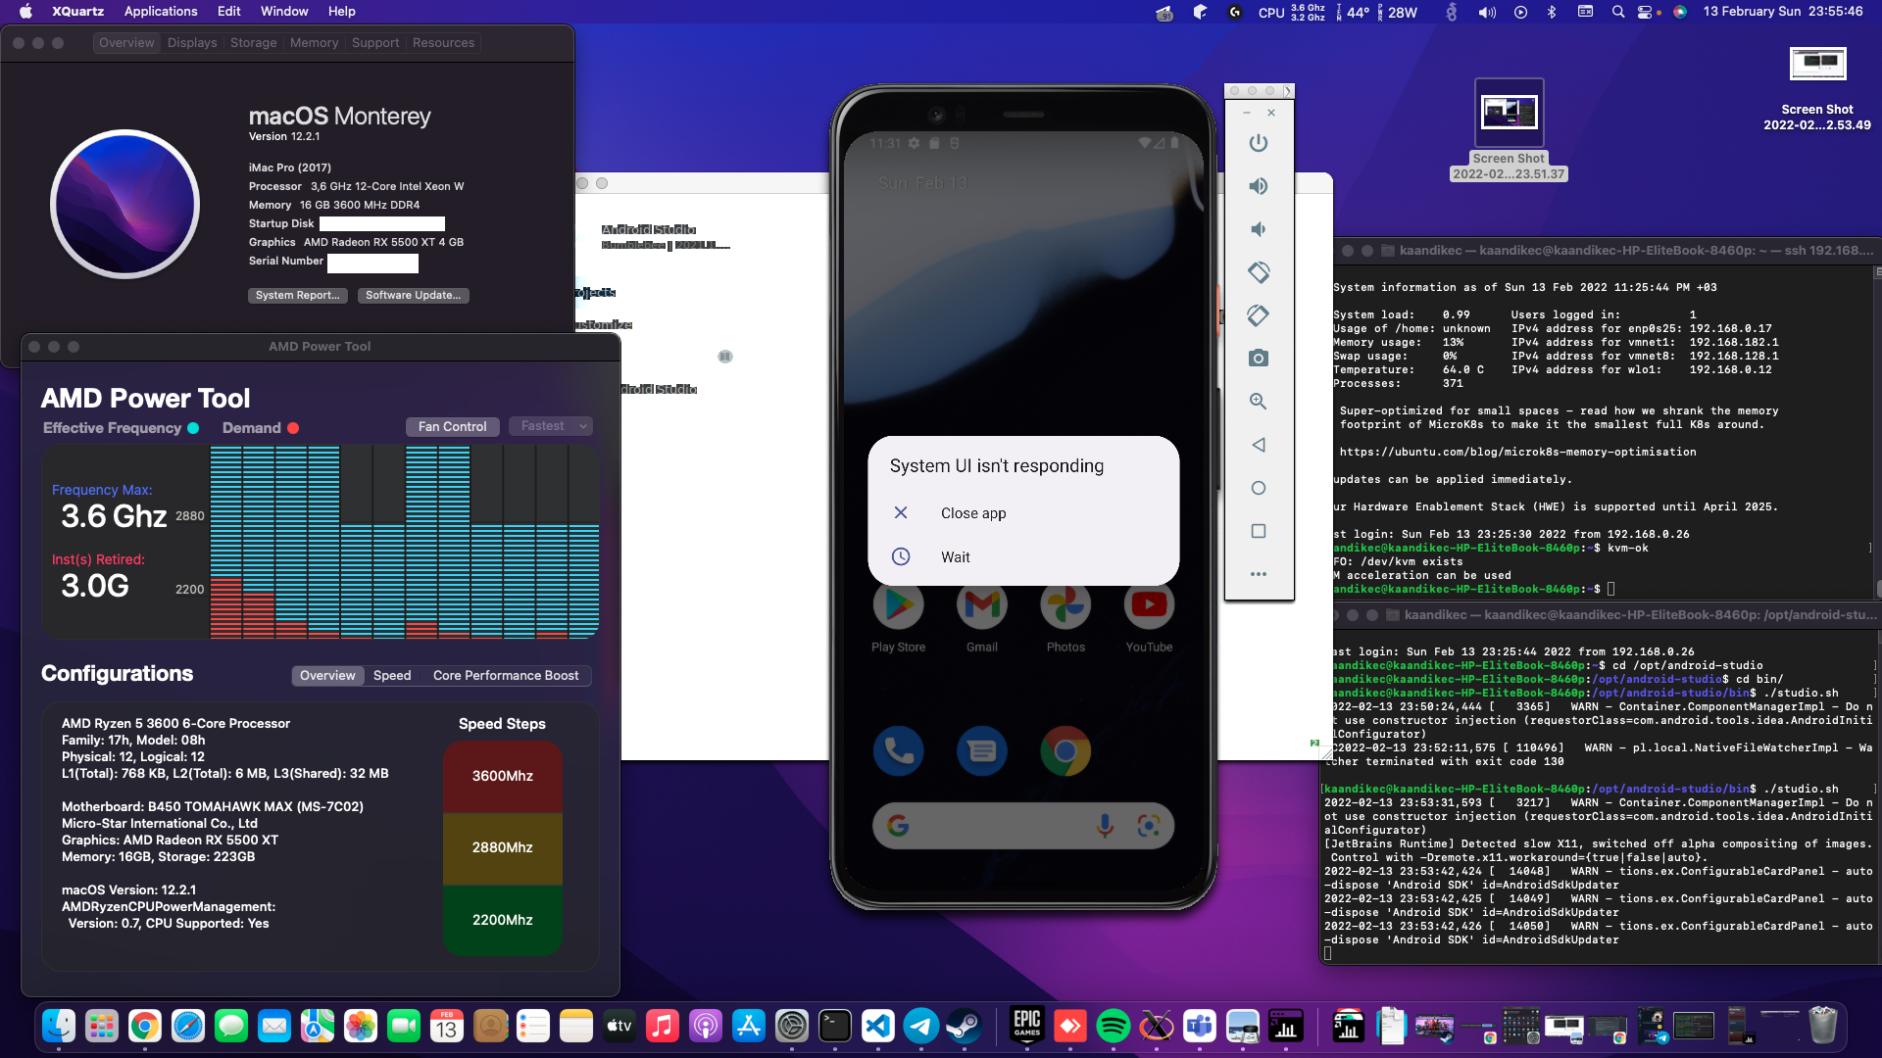Click the System Report... button
The width and height of the screenshot is (1882, 1058).
tap(297, 295)
